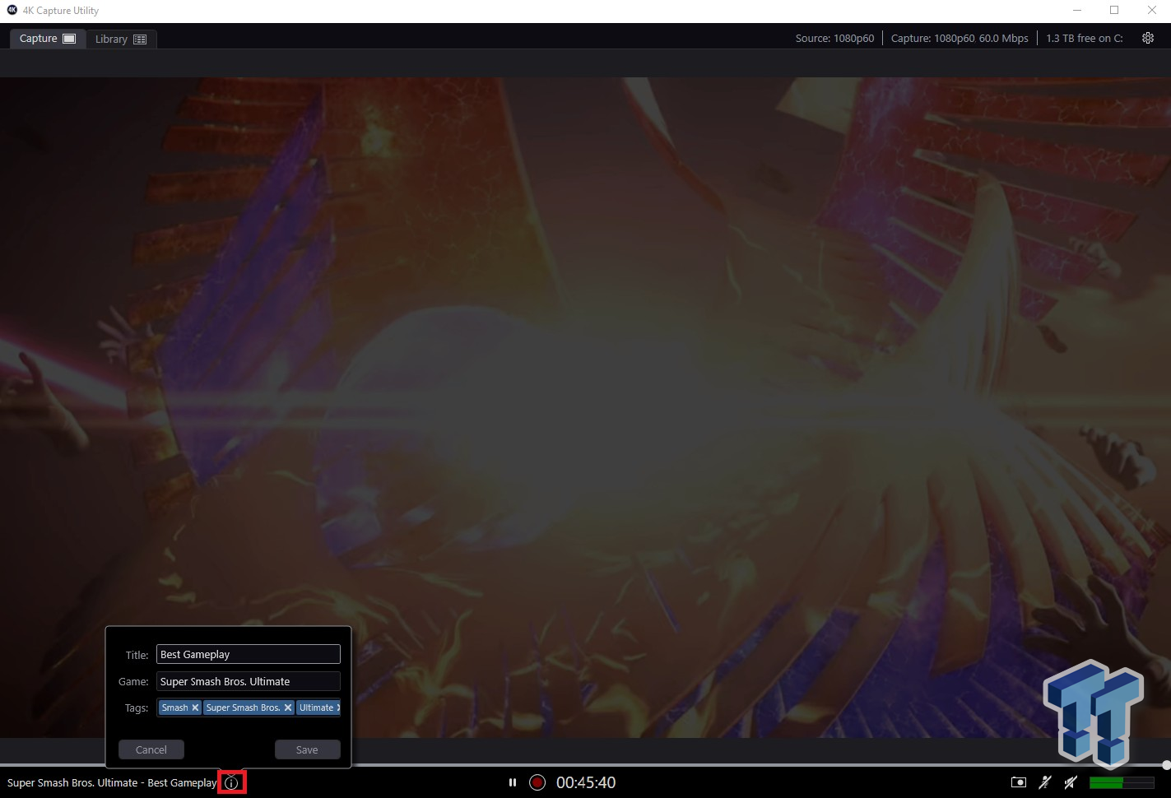This screenshot has width=1171, height=798.
Task: Take a screenshot with the camera icon
Action: [x=1018, y=782]
